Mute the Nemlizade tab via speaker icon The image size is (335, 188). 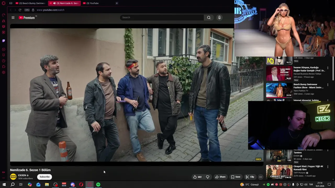[x=54, y=3]
